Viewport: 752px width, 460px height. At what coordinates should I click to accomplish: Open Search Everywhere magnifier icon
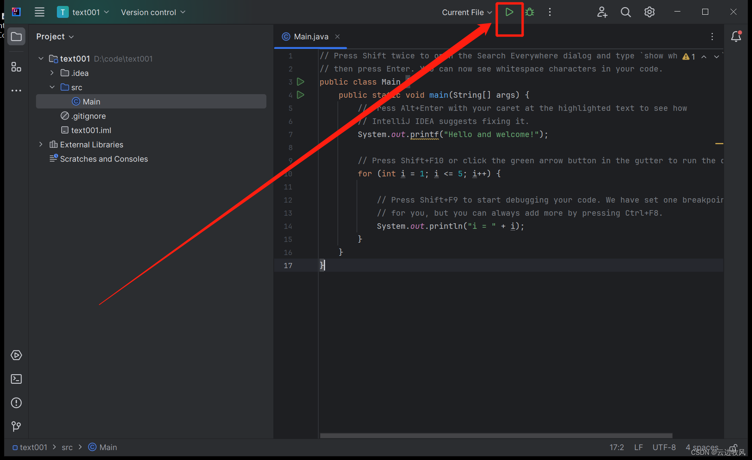click(625, 12)
